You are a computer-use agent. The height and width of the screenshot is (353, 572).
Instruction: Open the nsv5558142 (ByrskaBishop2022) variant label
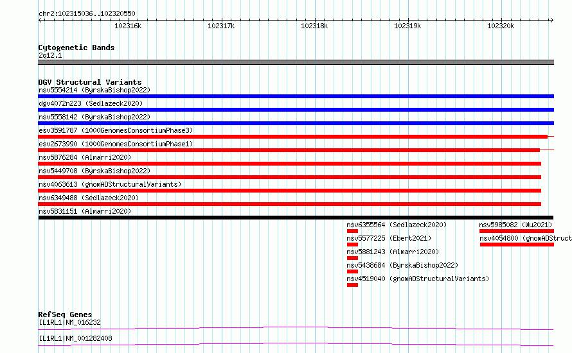[94, 117]
